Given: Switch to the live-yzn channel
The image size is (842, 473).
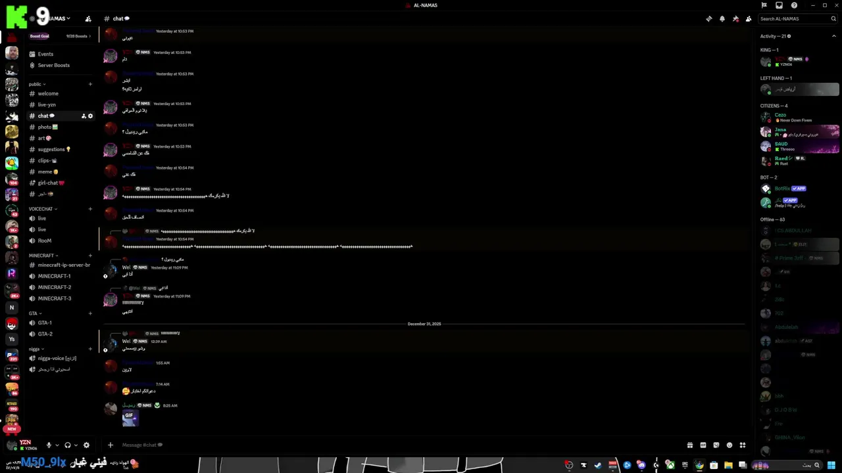Looking at the screenshot, I should (62, 104).
